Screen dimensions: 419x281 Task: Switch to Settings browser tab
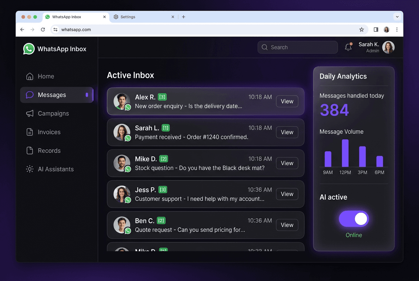coord(144,17)
